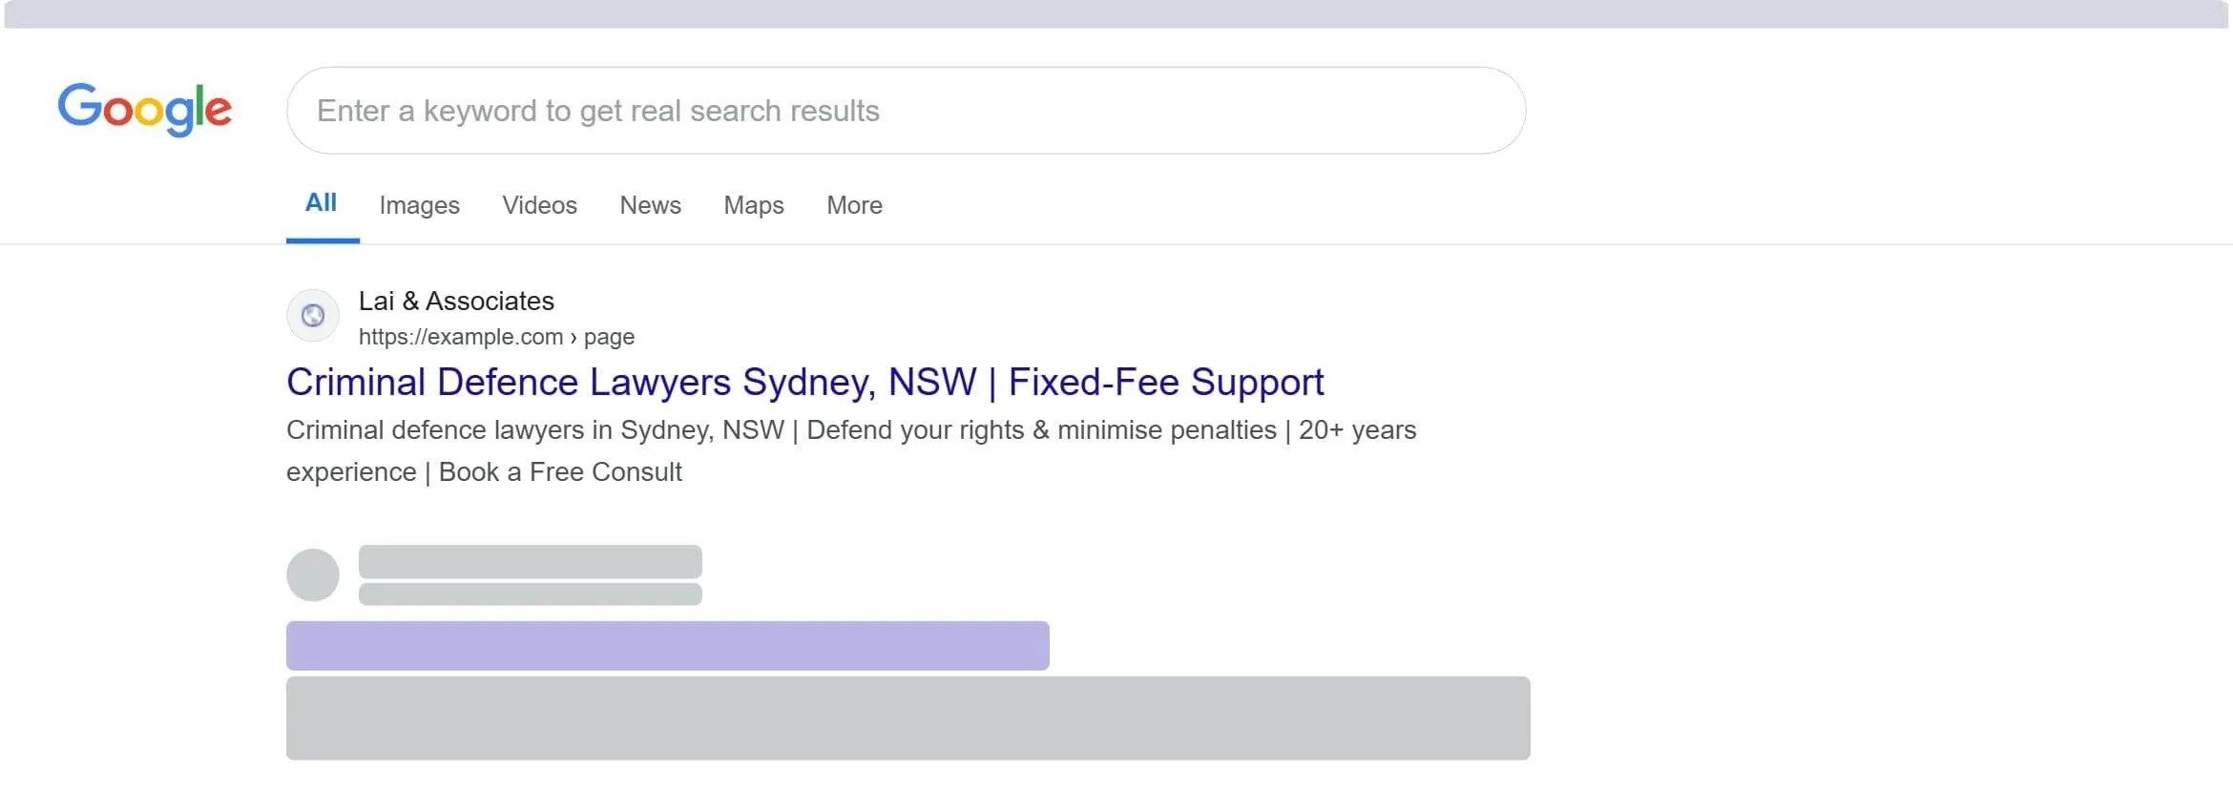Click the purple highlighted placeholder bar
Viewport: 2233px width, 792px height.
tap(668, 645)
